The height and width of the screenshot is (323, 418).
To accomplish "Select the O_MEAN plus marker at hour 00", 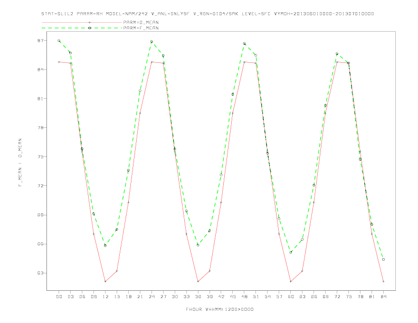I will point(59,62).
